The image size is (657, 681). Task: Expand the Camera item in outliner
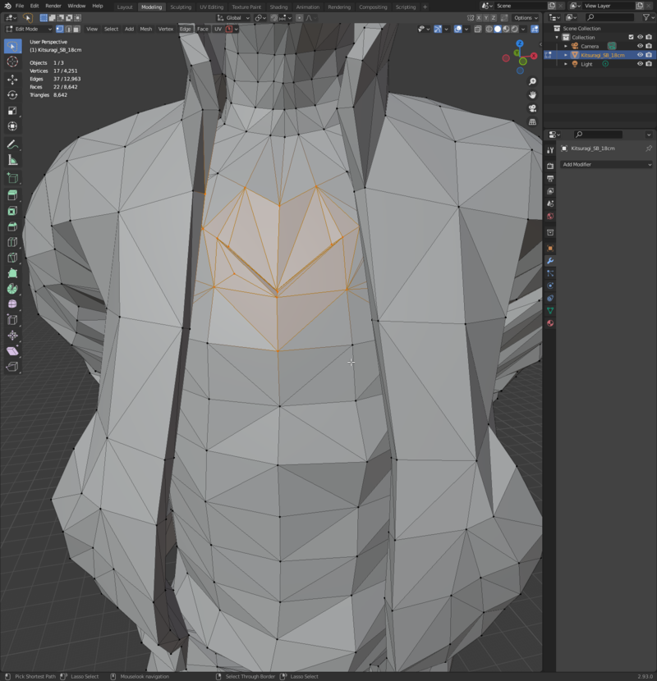pos(566,46)
